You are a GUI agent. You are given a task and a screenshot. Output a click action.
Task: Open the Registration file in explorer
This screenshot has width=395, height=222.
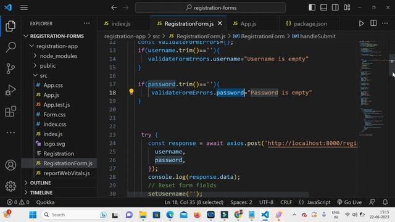tap(59, 154)
